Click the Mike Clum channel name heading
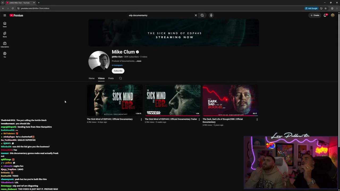The width and height of the screenshot is (340, 191). [123, 52]
